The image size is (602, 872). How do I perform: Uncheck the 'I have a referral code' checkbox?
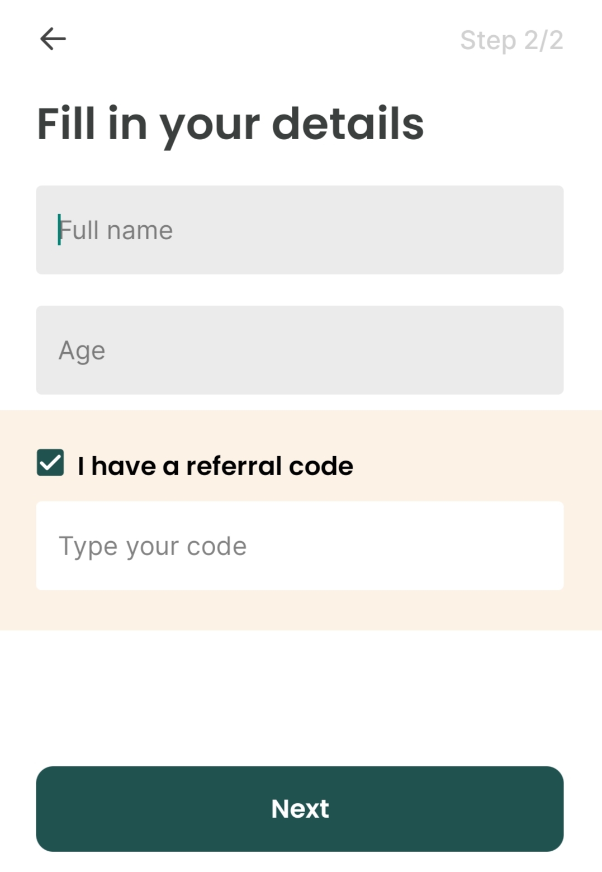pos(51,463)
